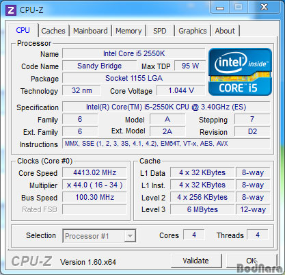Viewport: 285px width, 275px height.
Task: Open the About tab
Action: 225,31
